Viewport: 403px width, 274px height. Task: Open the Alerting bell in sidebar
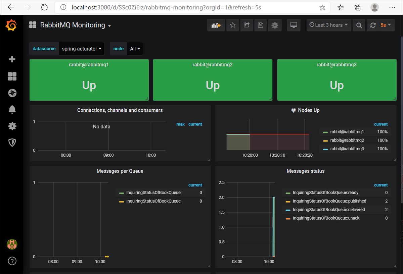pos(12,109)
